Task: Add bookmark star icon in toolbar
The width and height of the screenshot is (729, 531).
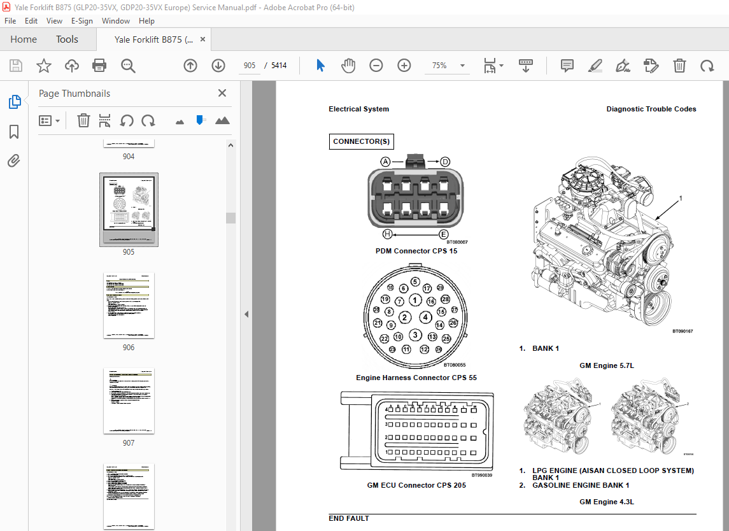Action: 44,66
